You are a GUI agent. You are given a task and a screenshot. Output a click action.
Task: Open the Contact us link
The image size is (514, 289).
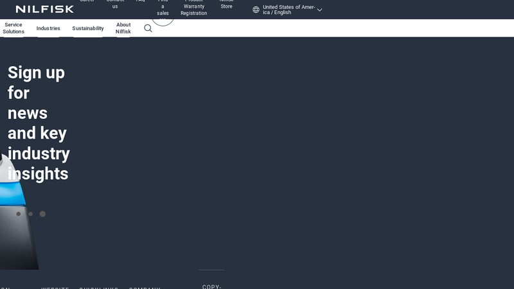coord(115,4)
